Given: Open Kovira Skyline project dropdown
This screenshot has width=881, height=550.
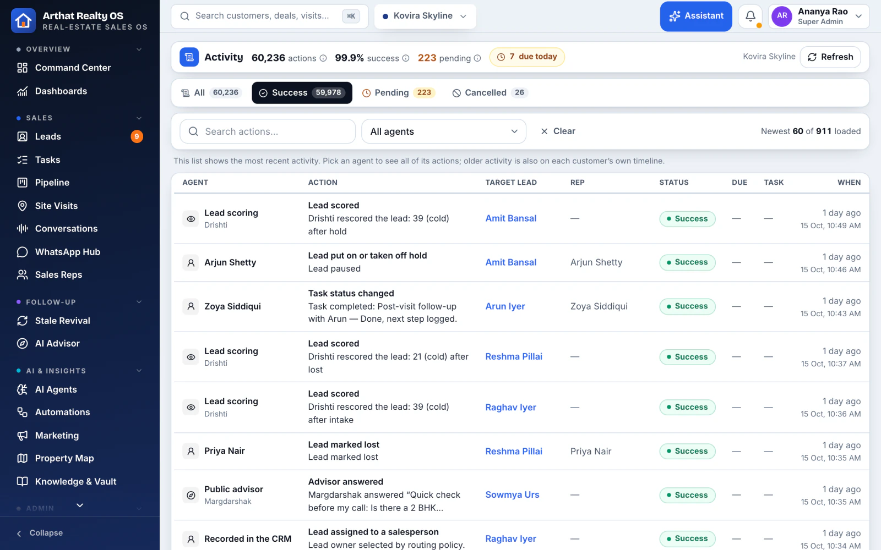Looking at the screenshot, I should 425,16.
